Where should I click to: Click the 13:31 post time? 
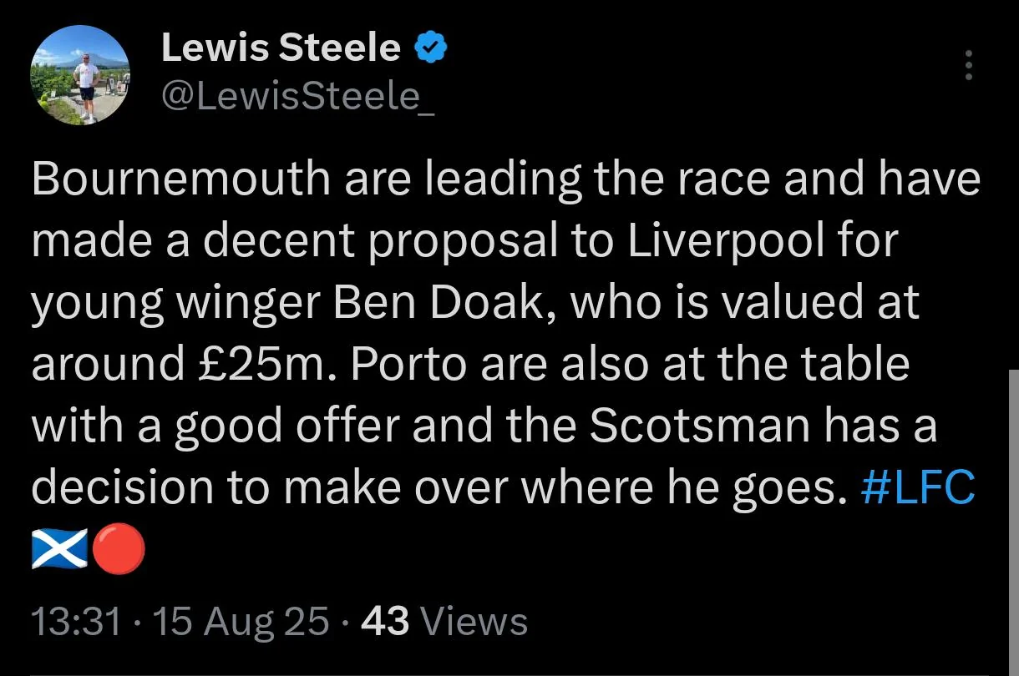pos(76,622)
